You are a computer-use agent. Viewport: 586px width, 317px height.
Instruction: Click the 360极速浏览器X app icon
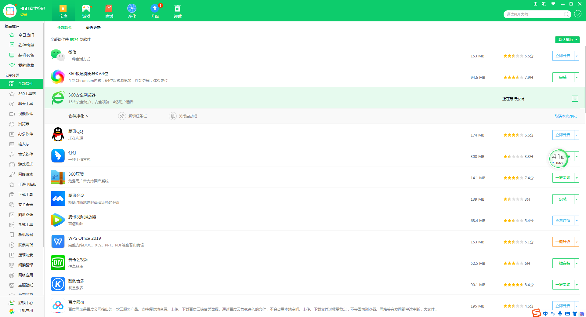(58, 77)
